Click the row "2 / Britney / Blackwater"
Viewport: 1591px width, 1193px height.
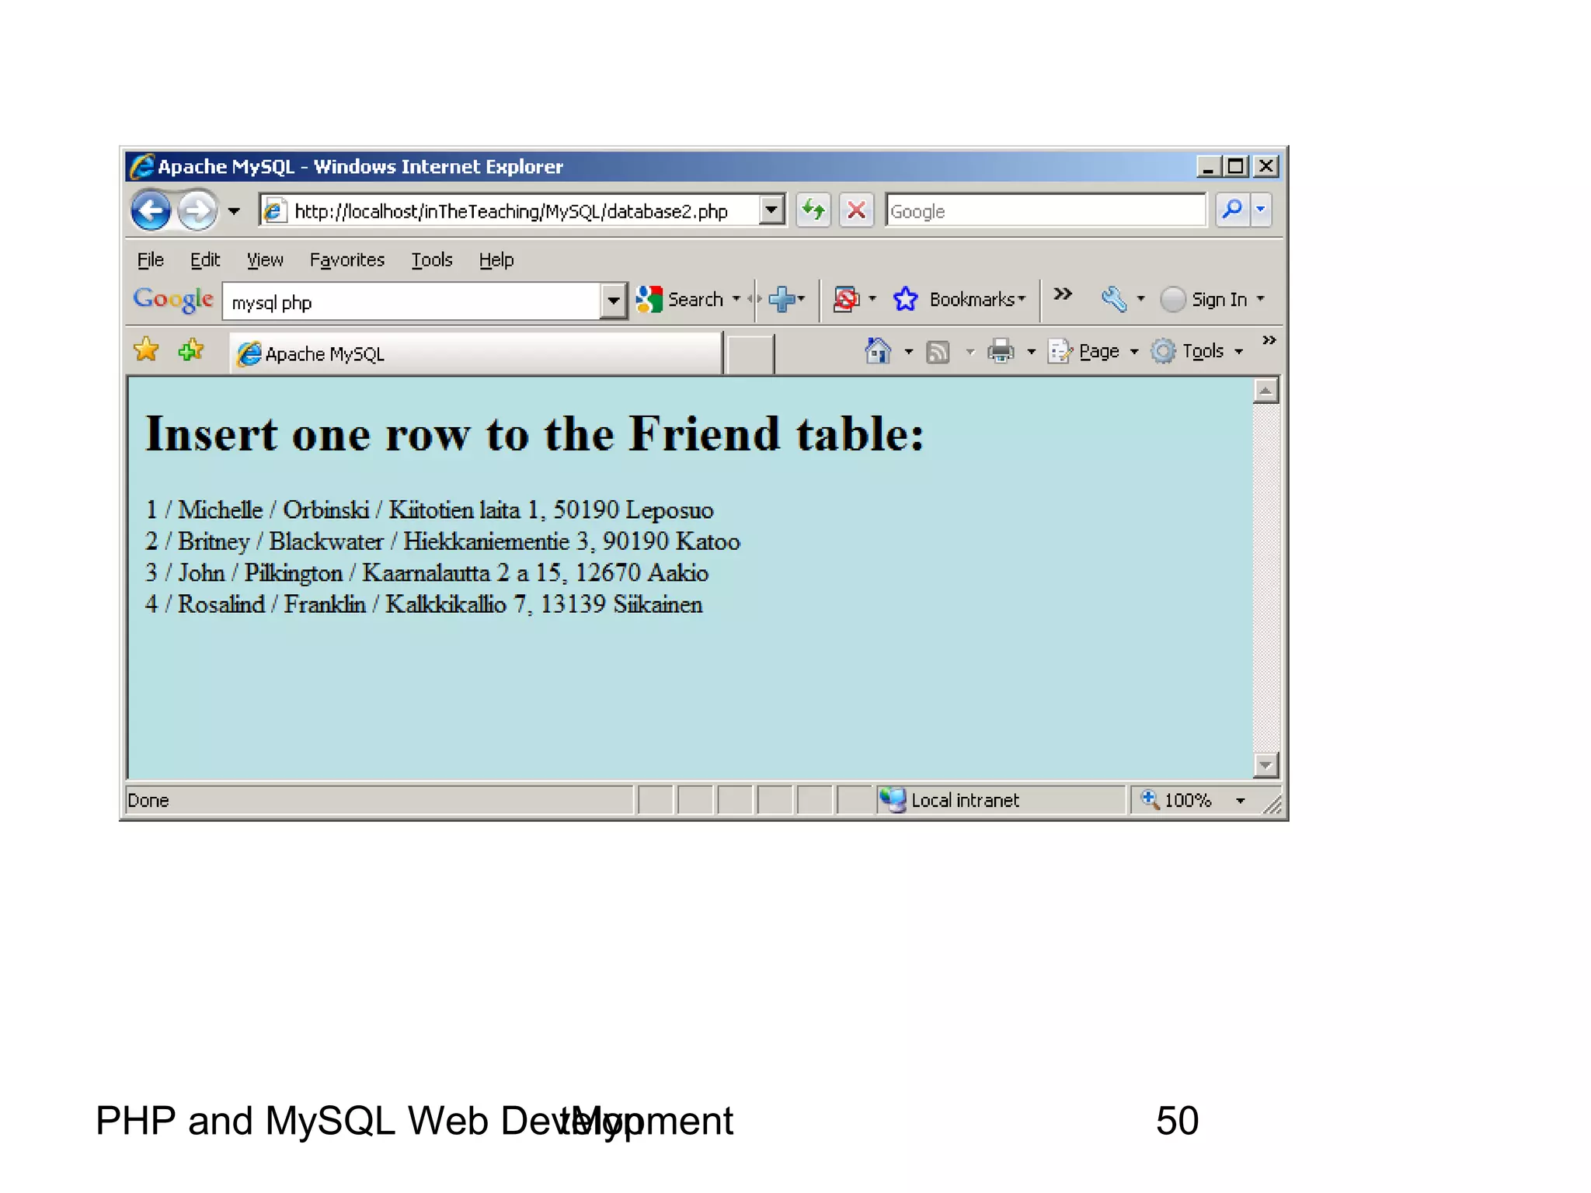click(443, 541)
